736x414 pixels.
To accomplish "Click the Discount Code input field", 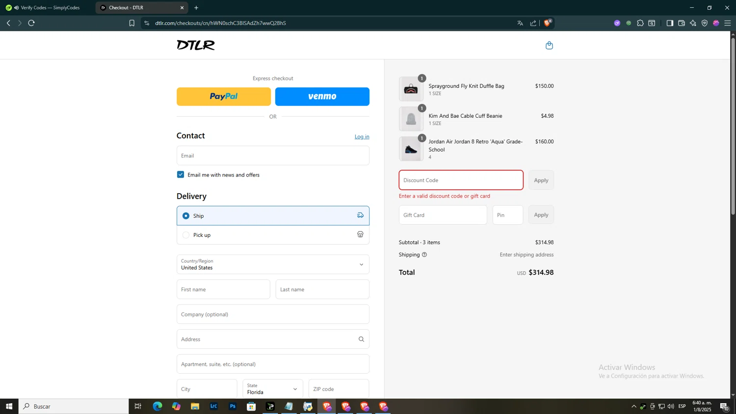I will point(461,180).
